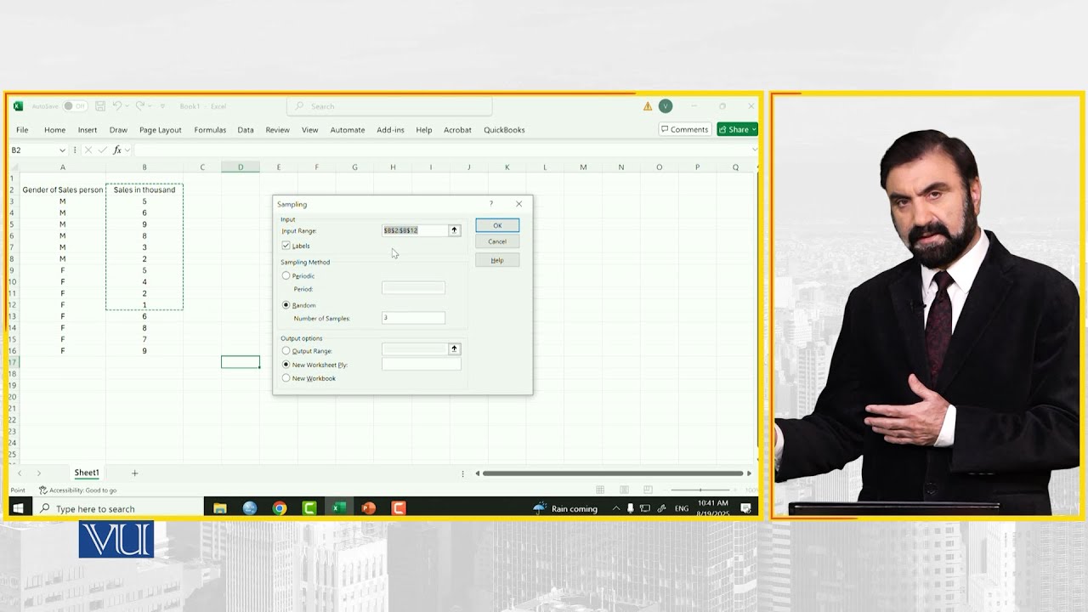Viewport: 1088px width, 612px height.
Task: Select the Periodic sampling method
Action: [286, 275]
